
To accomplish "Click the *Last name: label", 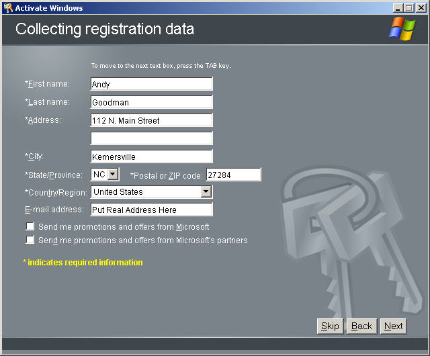I will point(47,102).
